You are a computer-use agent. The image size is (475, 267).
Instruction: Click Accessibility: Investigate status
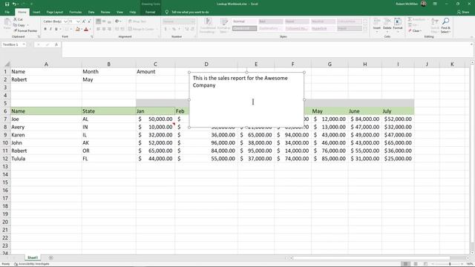pos(31,264)
